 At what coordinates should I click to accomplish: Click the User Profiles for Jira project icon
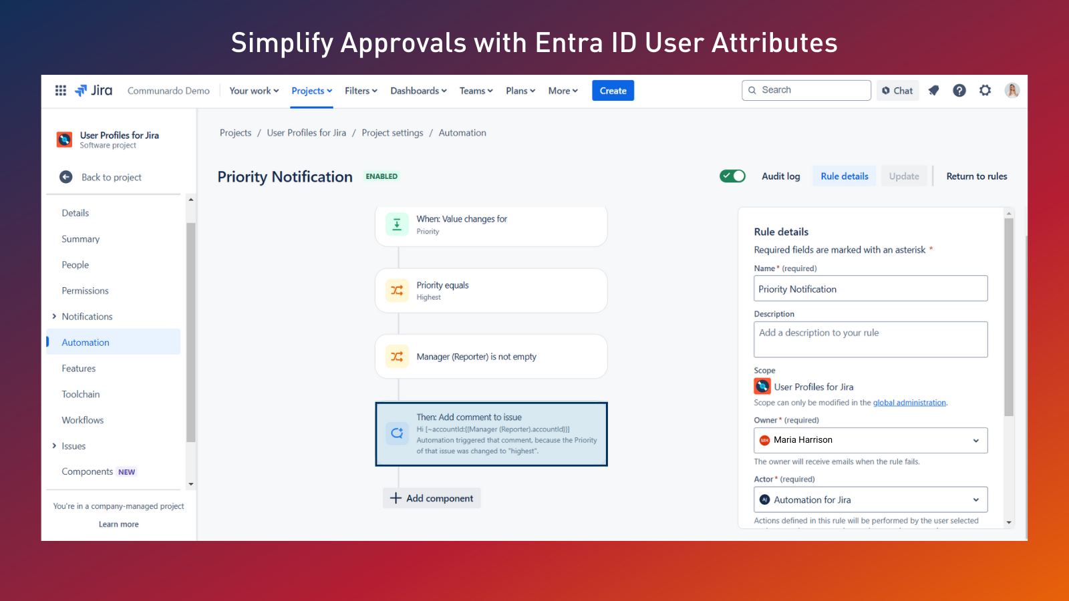pyautogui.click(x=64, y=140)
